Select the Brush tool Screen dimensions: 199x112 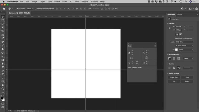(x=3, y=45)
